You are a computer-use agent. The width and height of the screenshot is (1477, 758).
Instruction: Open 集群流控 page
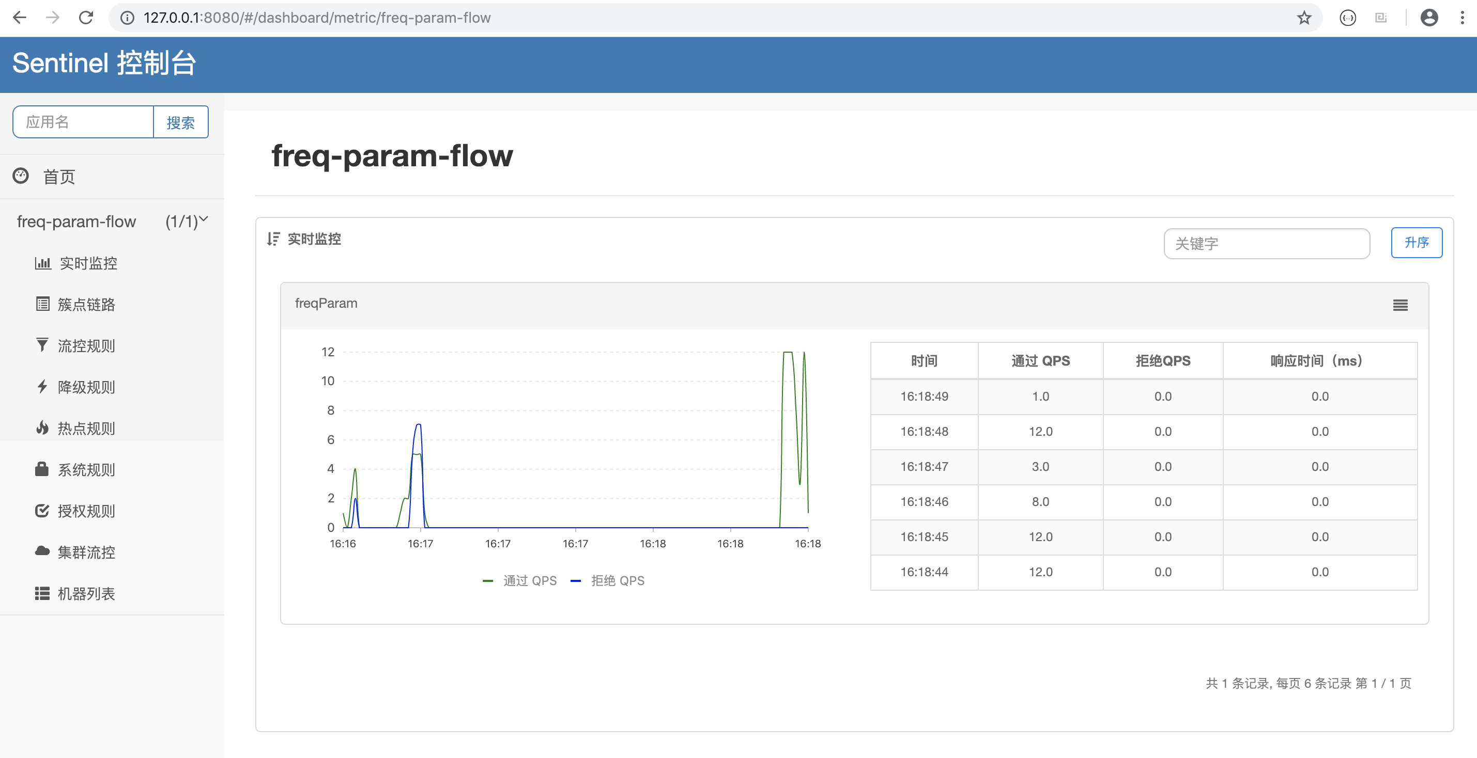(87, 552)
